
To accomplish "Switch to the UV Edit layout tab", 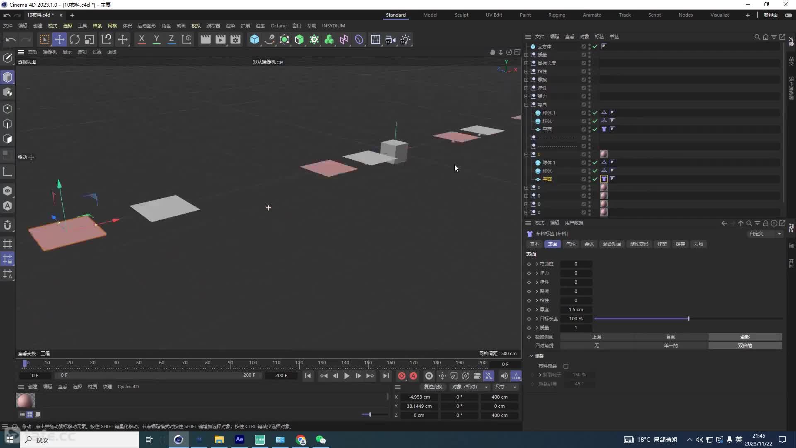I will tap(494, 15).
